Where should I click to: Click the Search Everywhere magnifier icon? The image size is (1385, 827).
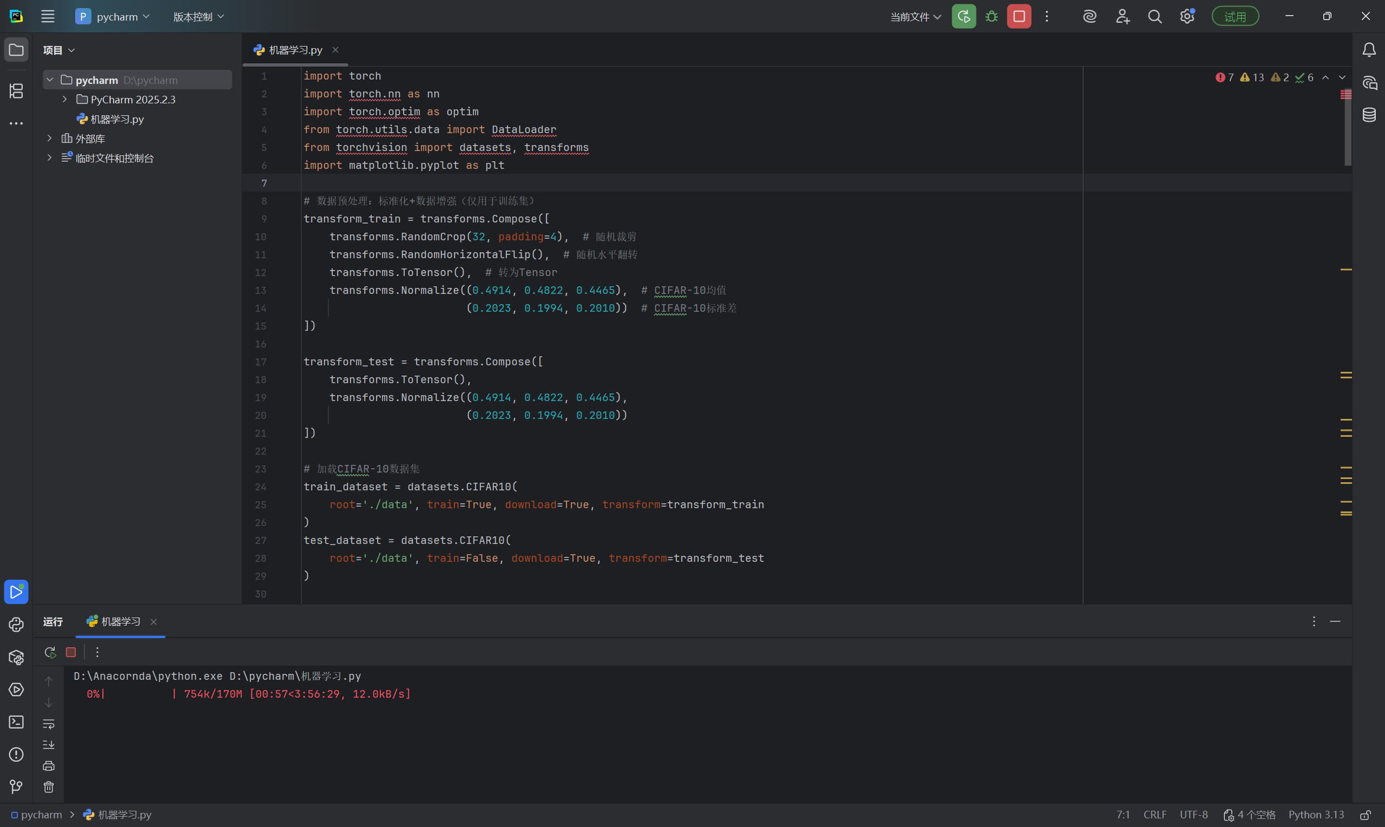point(1155,17)
